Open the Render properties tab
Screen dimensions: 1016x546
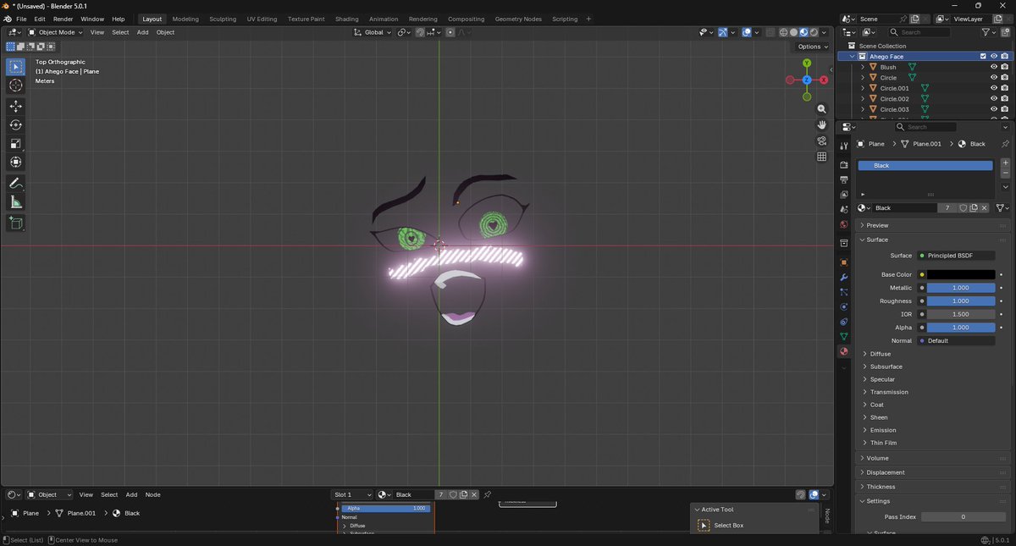[843, 165]
